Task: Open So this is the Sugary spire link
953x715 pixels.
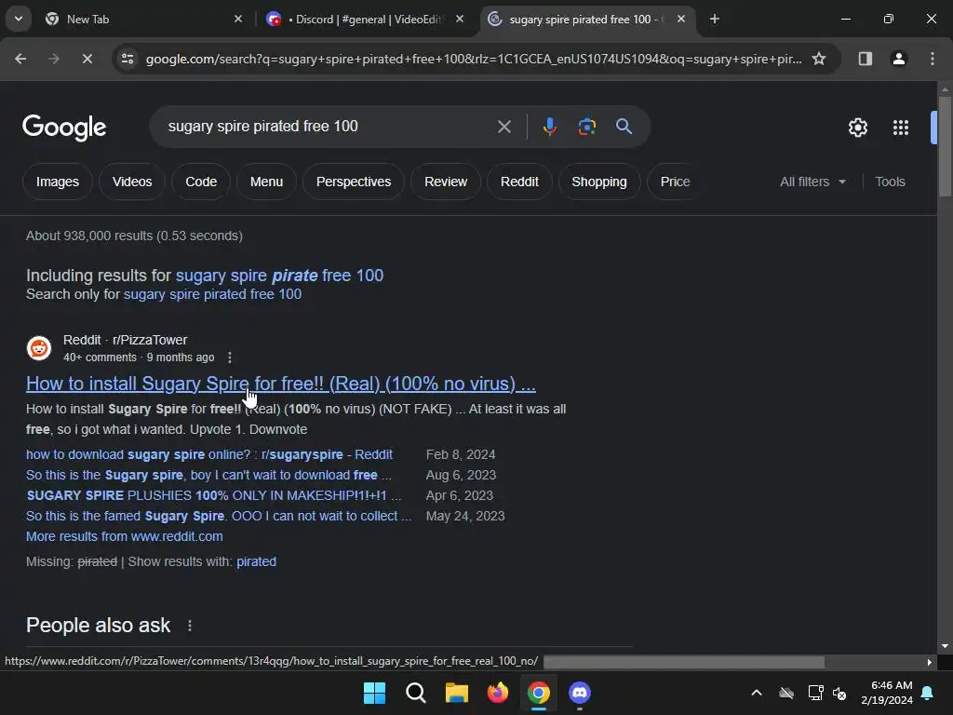Action: coord(208,475)
